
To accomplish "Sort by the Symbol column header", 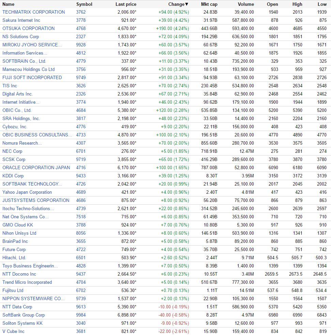I will coord(84,4).
